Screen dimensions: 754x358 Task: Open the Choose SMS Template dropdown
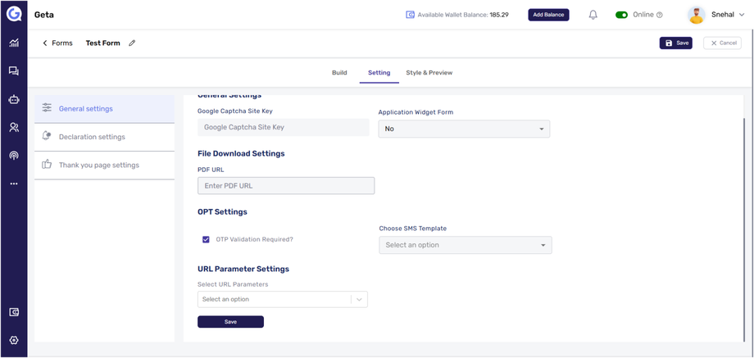465,245
